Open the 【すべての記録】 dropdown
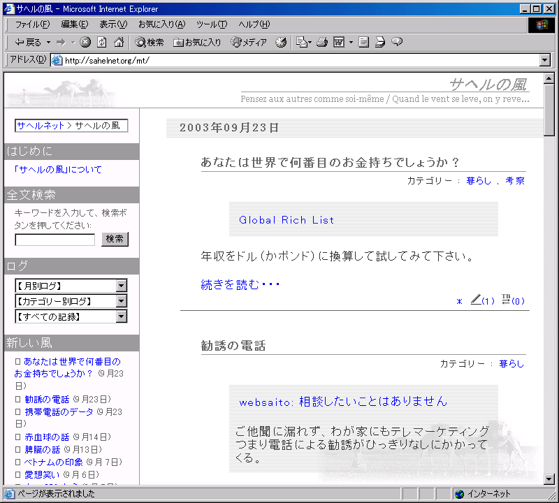This screenshot has height=503, width=559. click(x=71, y=316)
